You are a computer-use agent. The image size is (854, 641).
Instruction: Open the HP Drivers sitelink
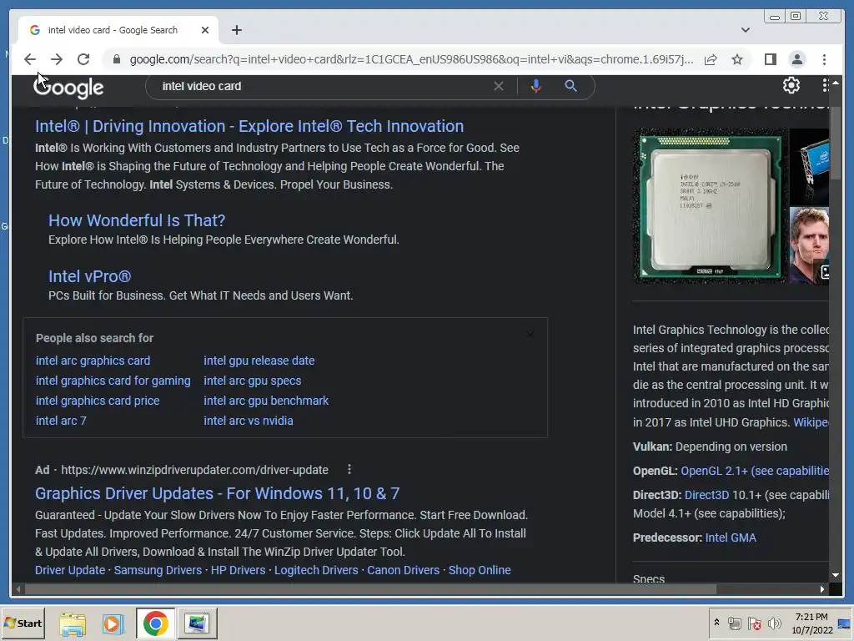tap(238, 570)
